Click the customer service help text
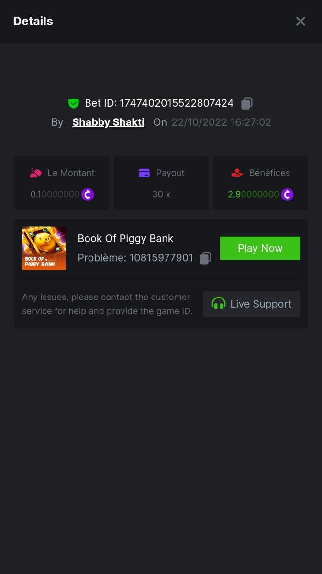The height and width of the screenshot is (574, 322). coord(107,304)
